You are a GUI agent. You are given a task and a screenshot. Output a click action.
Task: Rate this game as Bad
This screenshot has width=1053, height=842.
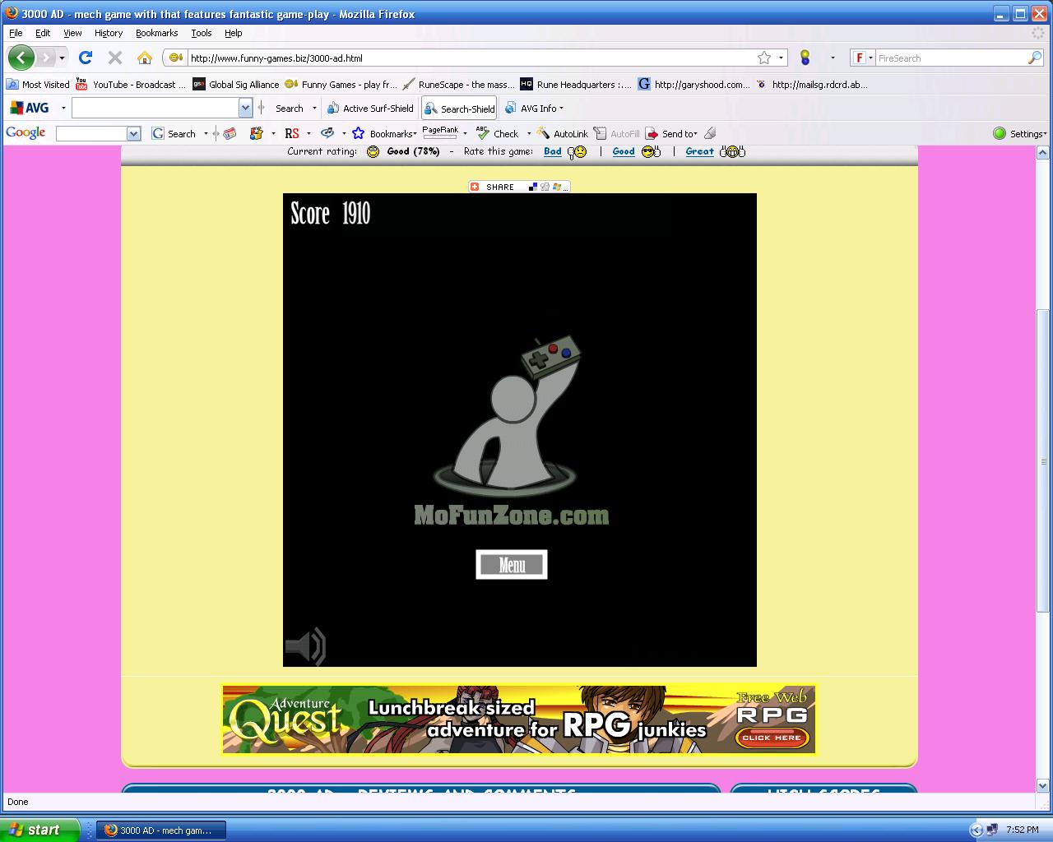click(553, 151)
